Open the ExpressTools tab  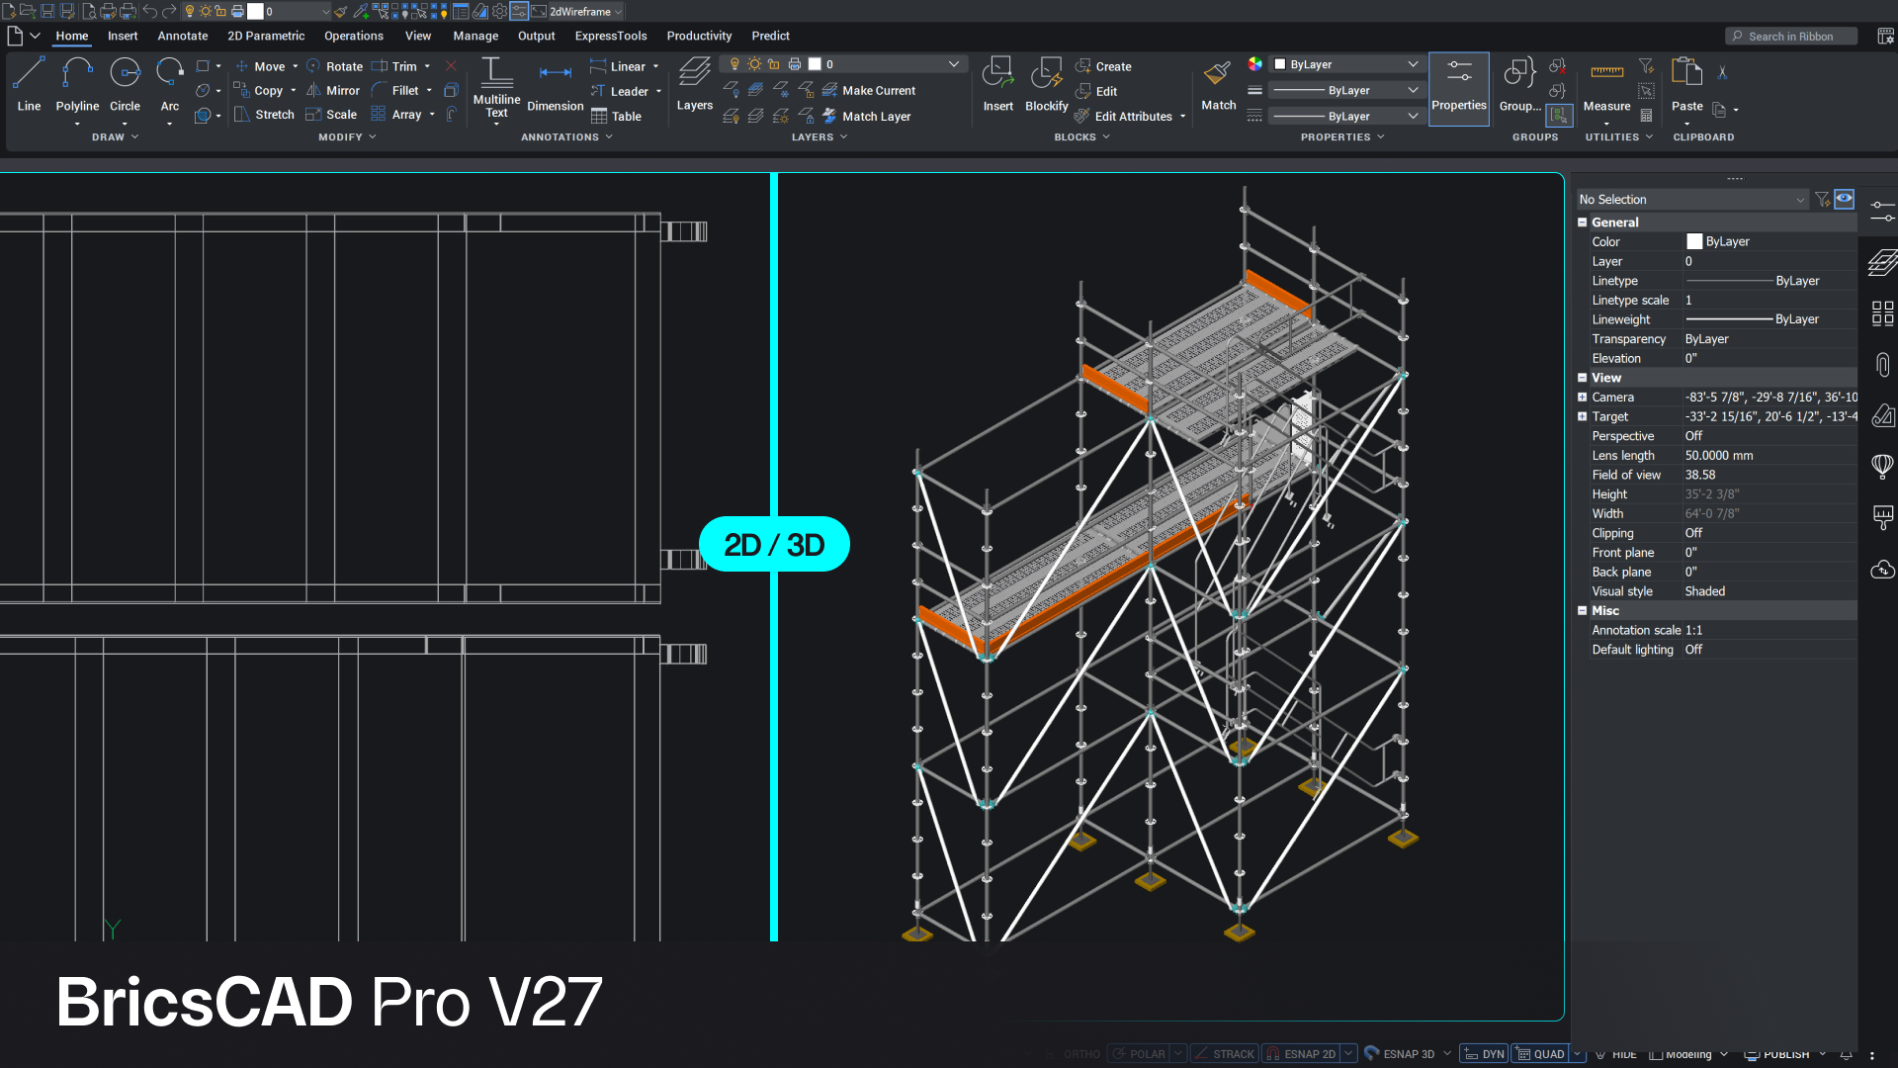click(x=611, y=36)
